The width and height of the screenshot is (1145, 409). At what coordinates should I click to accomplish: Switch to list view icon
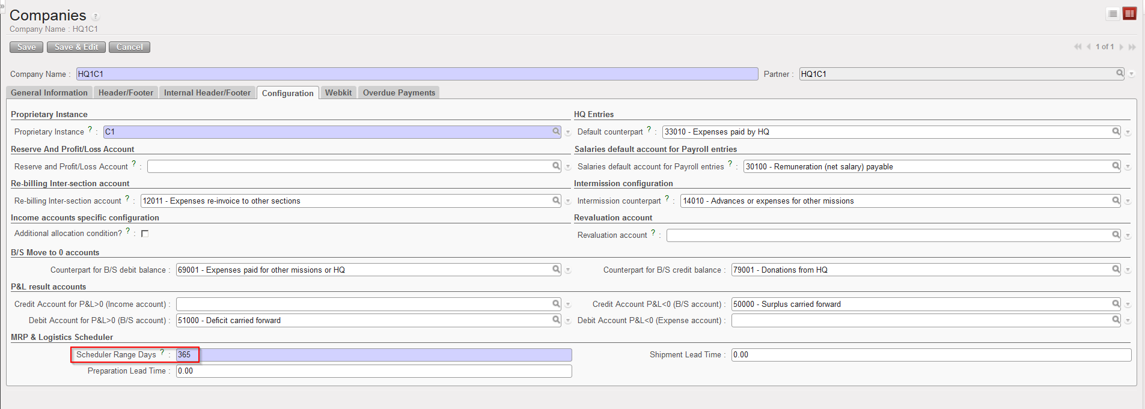click(x=1113, y=14)
